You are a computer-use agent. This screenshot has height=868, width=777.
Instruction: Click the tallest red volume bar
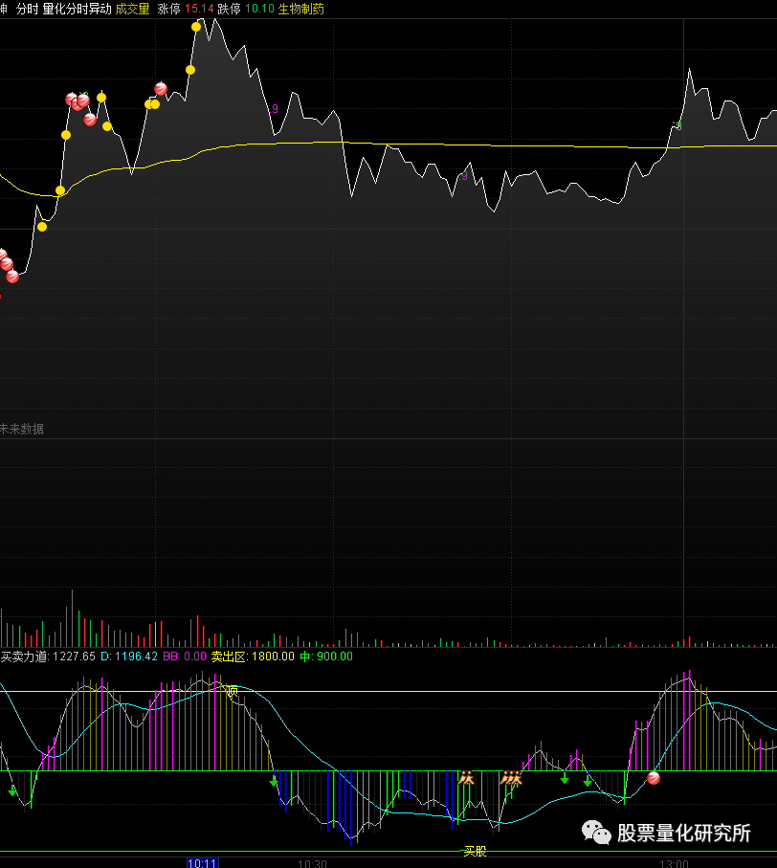point(72,618)
